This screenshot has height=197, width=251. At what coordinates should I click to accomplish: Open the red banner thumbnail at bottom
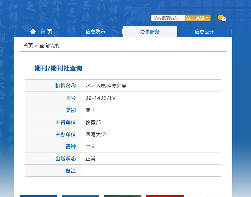tap(165, 196)
